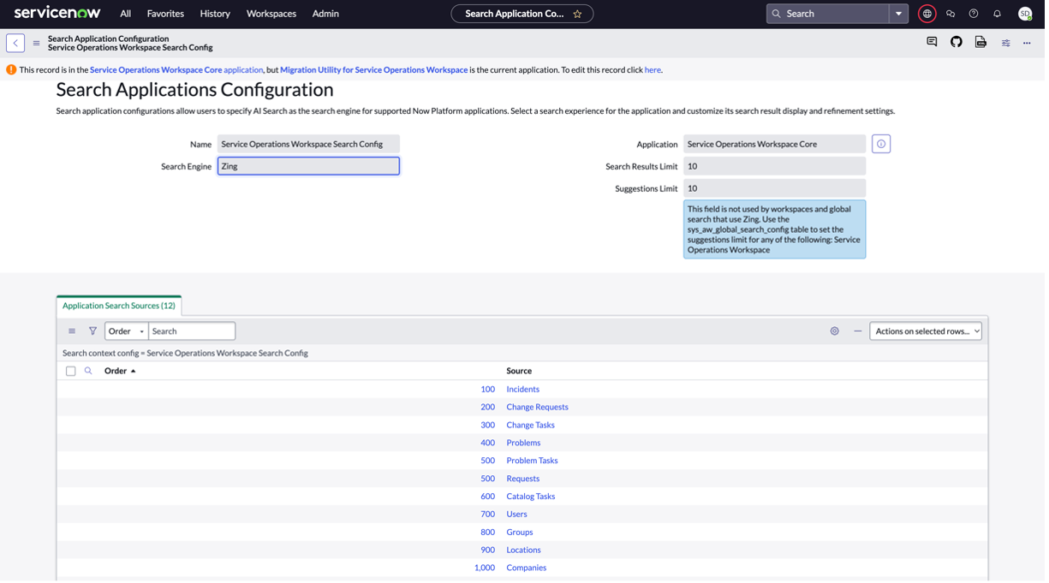Open the list personalize gear icon

(837, 332)
